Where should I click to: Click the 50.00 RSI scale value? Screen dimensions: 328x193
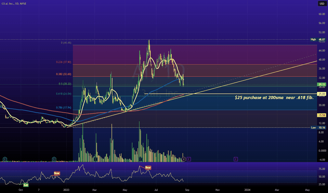coord(322,177)
